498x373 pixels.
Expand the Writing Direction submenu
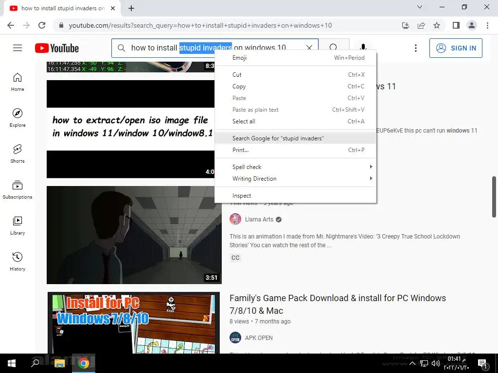(296, 179)
